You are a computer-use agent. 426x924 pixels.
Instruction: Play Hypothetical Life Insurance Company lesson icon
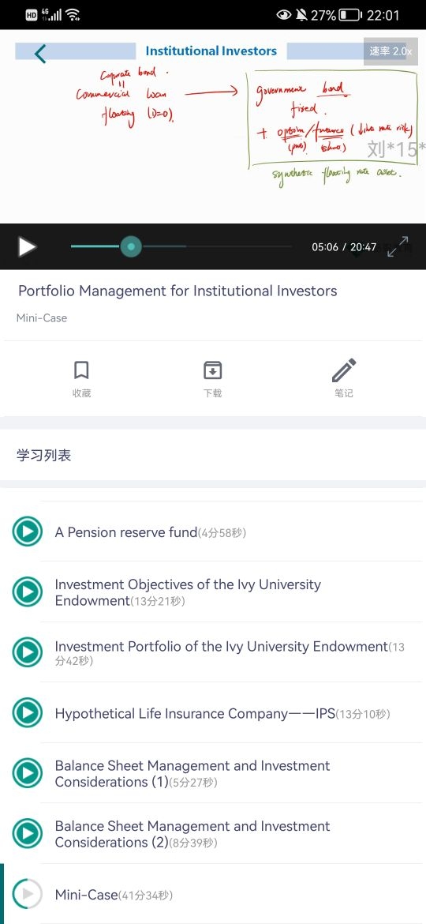[x=27, y=713]
